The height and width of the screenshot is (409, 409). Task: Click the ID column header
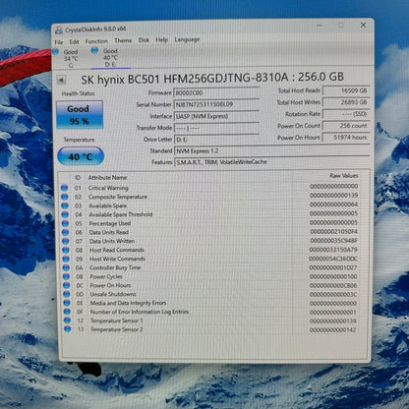(x=78, y=178)
